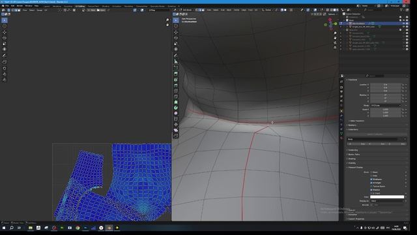Switch to face select mode in 3D viewport

click(203, 10)
